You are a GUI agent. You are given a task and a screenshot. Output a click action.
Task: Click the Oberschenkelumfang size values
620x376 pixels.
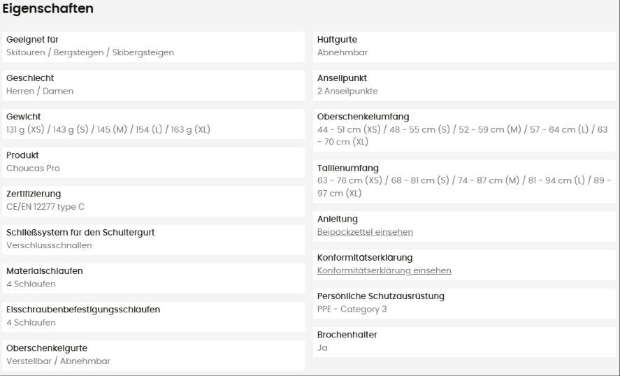point(462,136)
